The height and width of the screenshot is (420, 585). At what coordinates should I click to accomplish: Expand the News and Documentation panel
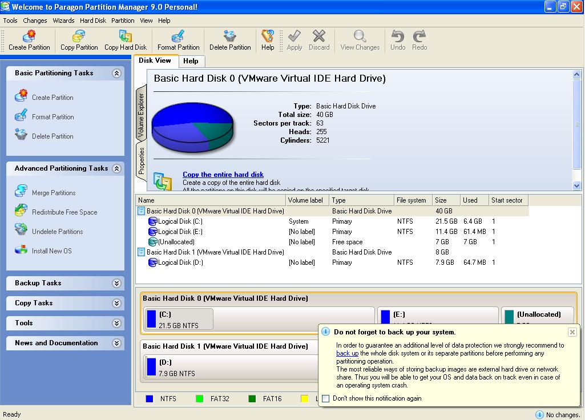coord(116,343)
